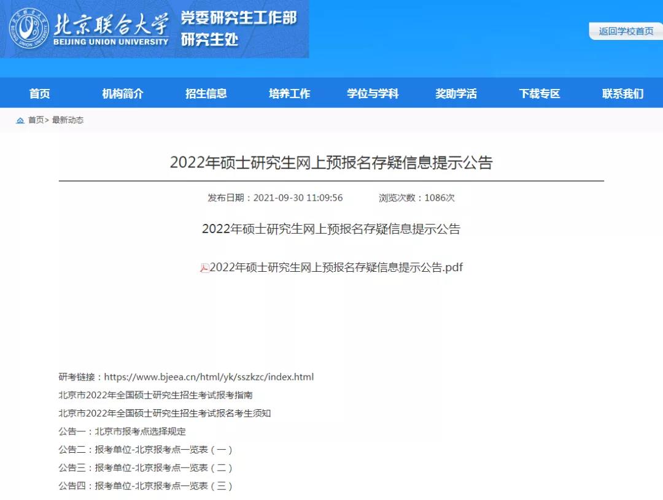Open the bjeea.cn 研考链接 URL
663x500 pixels.
pyautogui.click(x=209, y=377)
